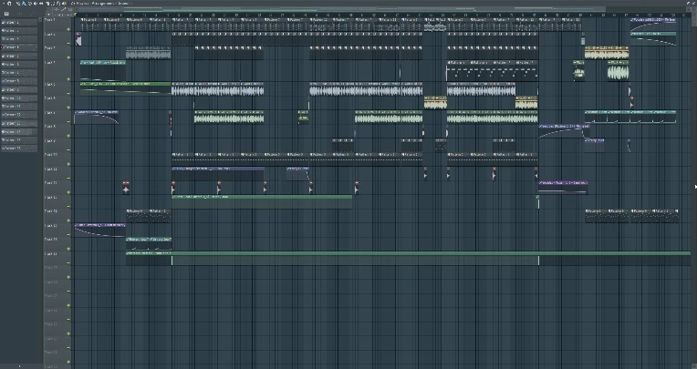Select the Draw pencil tool in playlist toolbar

click(x=18, y=4)
